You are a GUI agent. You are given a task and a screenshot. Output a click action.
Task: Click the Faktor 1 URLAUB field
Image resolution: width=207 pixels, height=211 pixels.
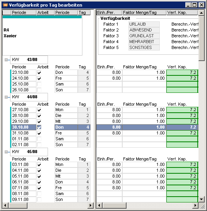point(144,24)
